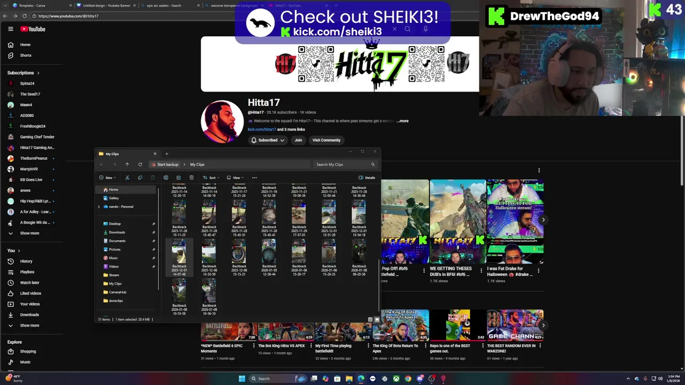The width and height of the screenshot is (685, 385).
Task: Click Share icon in File Explorer toolbar
Action: tap(178, 178)
